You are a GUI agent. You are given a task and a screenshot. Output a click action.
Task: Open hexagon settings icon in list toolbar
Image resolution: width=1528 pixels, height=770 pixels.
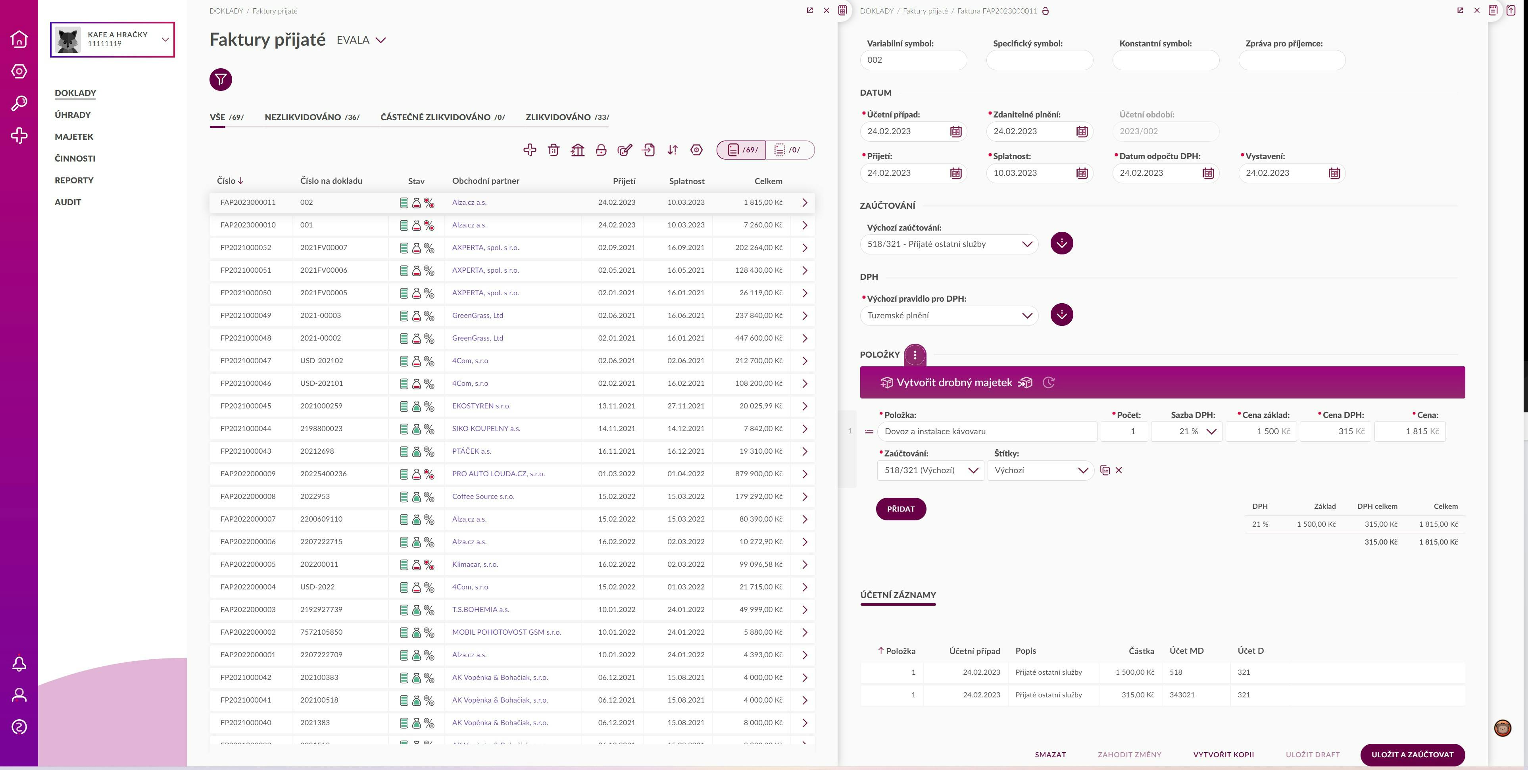696,150
